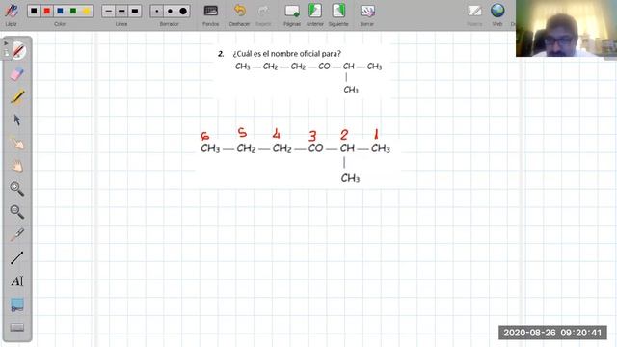Select the Zoom out magnifier tool
The height and width of the screenshot is (347, 617).
click(x=17, y=212)
